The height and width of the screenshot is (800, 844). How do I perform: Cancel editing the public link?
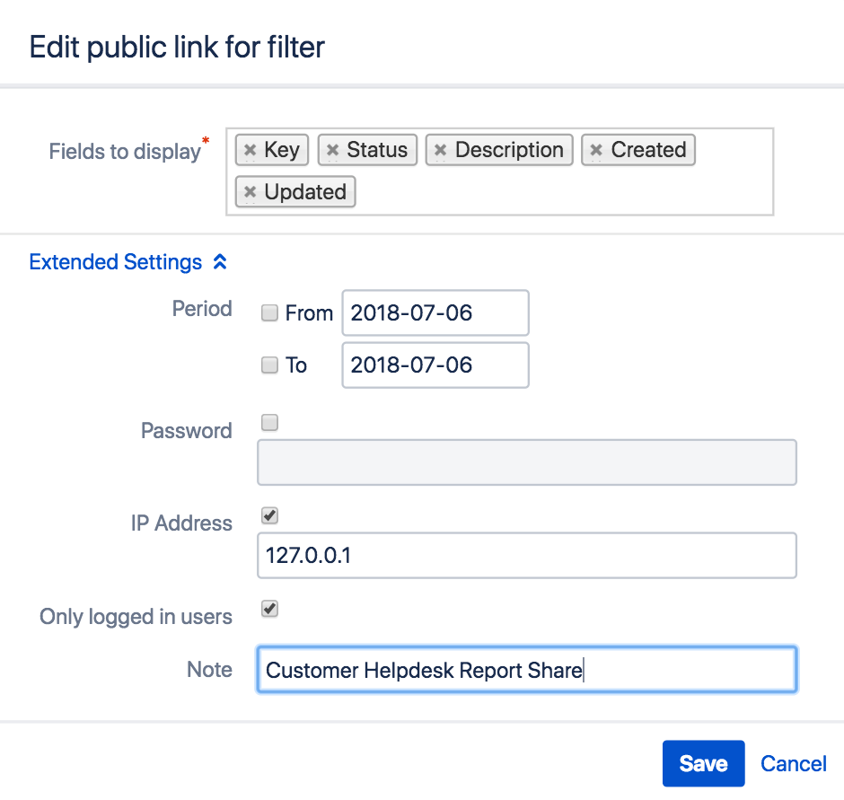pyautogui.click(x=793, y=764)
